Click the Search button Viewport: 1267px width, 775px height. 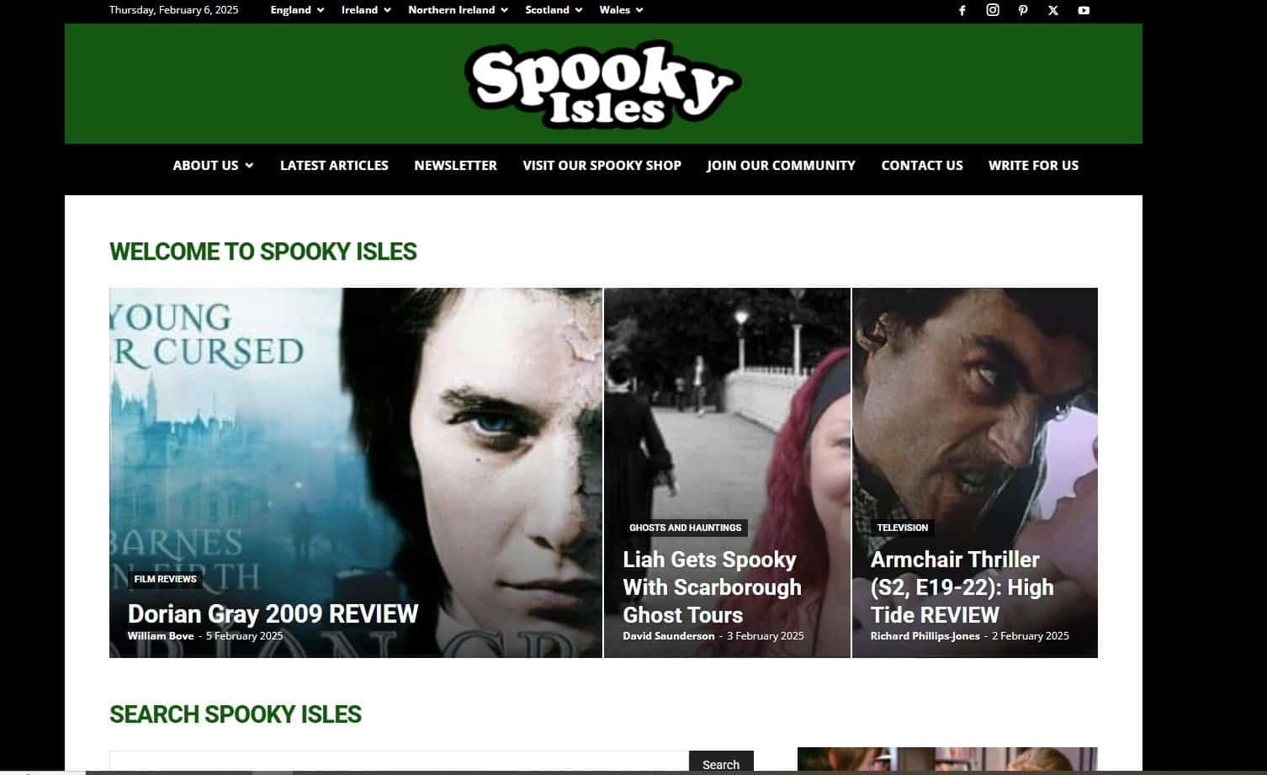click(x=721, y=763)
